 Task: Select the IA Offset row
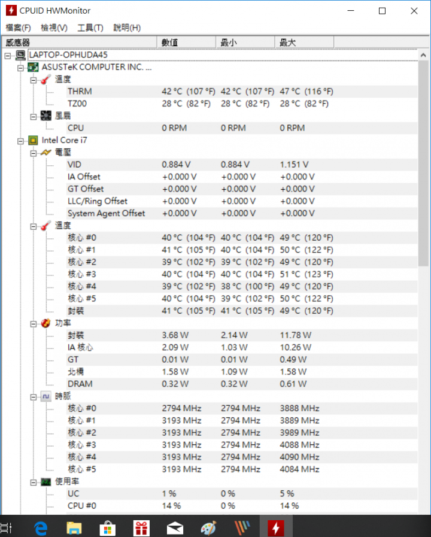(x=242, y=177)
